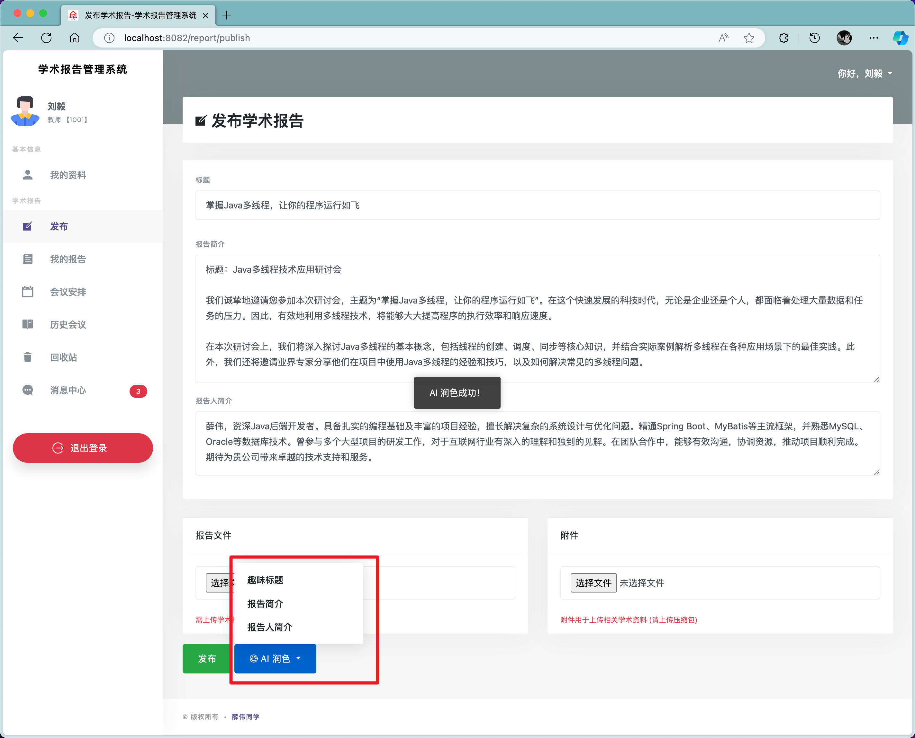Open the 薛伟同学 footer link
915x738 pixels.
pos(246,717)
